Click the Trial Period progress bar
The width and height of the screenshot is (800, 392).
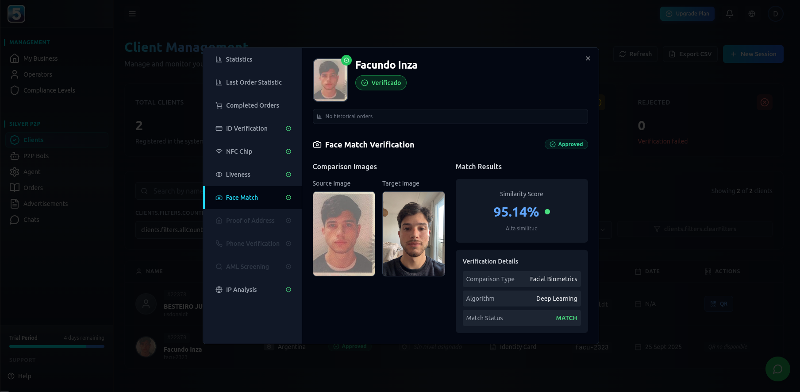click(x=57, y=346)
